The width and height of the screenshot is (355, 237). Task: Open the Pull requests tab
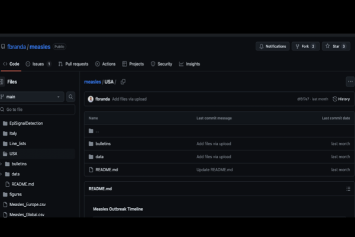click(x=73, y=64)
